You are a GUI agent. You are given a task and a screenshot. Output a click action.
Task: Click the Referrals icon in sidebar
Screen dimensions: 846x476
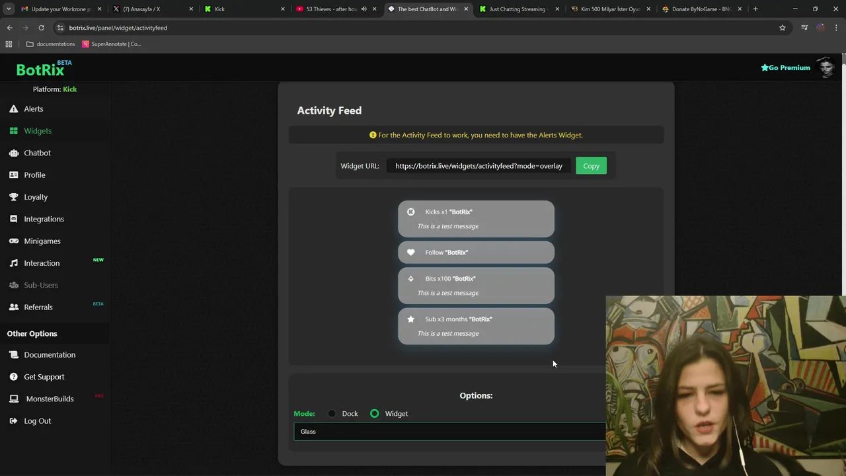tap(13, 307)
